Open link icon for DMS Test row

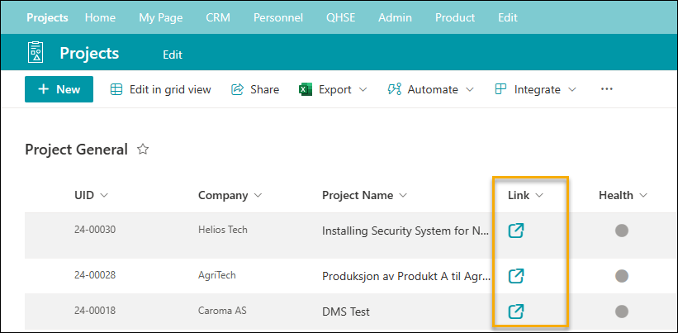(516, 312)
